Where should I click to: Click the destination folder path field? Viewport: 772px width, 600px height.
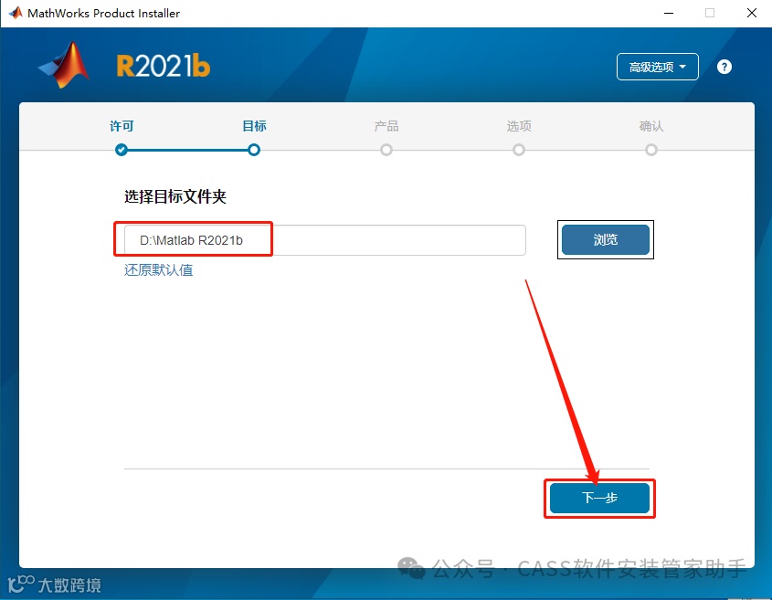(x=325, y=240)
